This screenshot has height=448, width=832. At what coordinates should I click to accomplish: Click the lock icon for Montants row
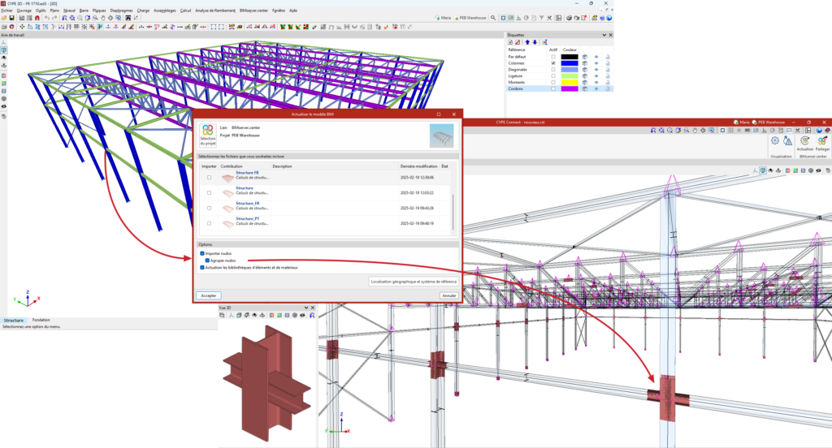point(608,82)
